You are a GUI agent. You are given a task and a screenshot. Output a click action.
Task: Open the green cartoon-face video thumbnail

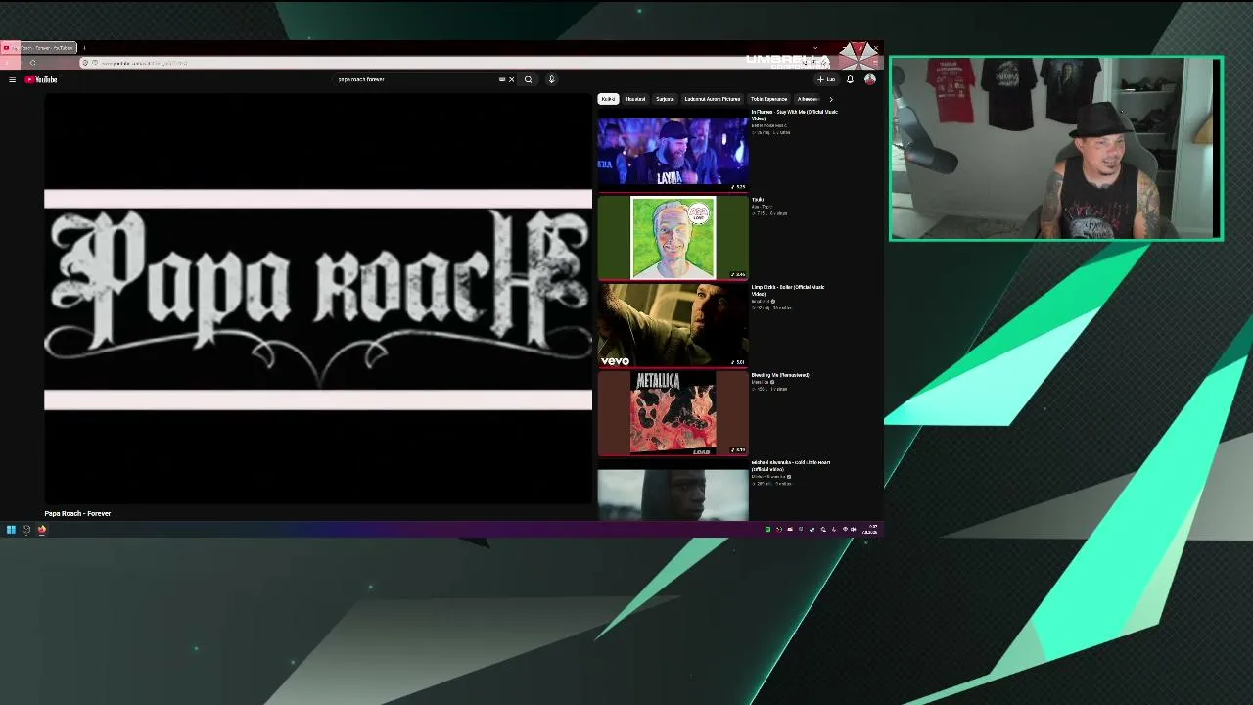point(673,238)
